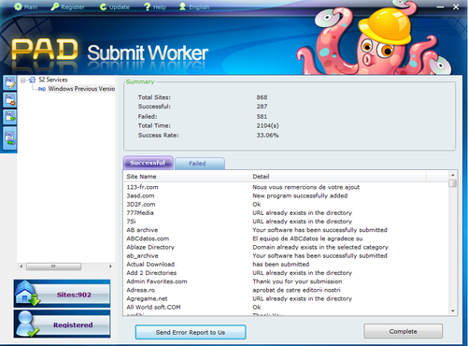
Task: Select the AB archive row
Action: 286,230
